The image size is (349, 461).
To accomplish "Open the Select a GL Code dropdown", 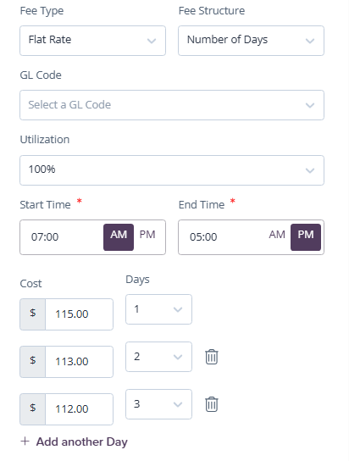I will tap(172, 105).
